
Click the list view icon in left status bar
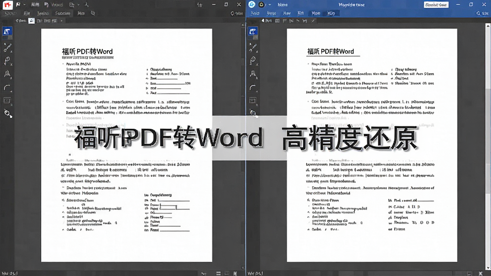[218, 273]
